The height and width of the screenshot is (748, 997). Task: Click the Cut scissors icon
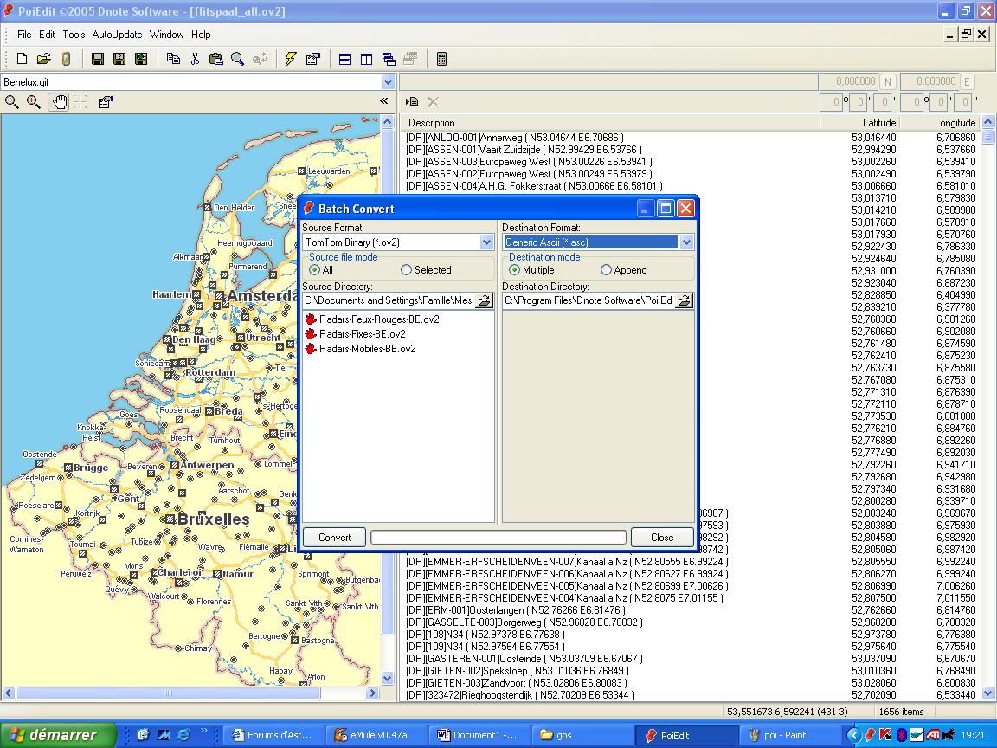(x=195, y=59)
